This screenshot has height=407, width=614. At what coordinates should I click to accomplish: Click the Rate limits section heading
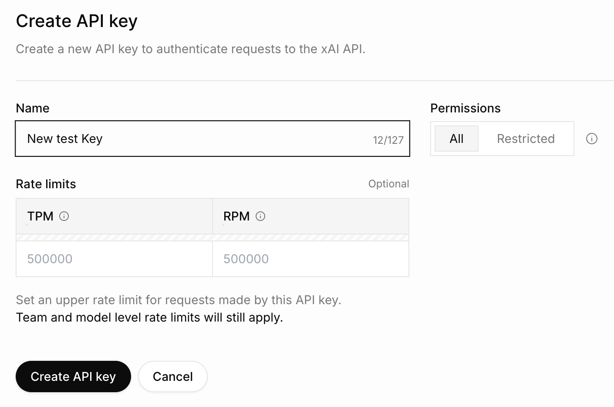[46, 184]
